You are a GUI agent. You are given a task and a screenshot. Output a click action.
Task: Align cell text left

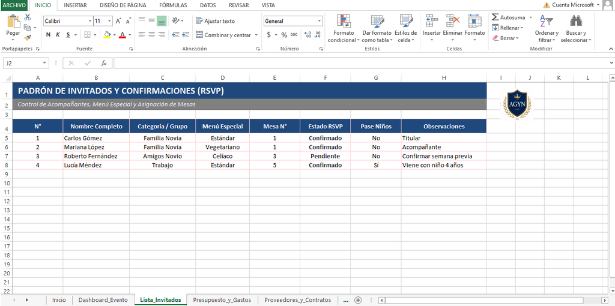(142, 35)
